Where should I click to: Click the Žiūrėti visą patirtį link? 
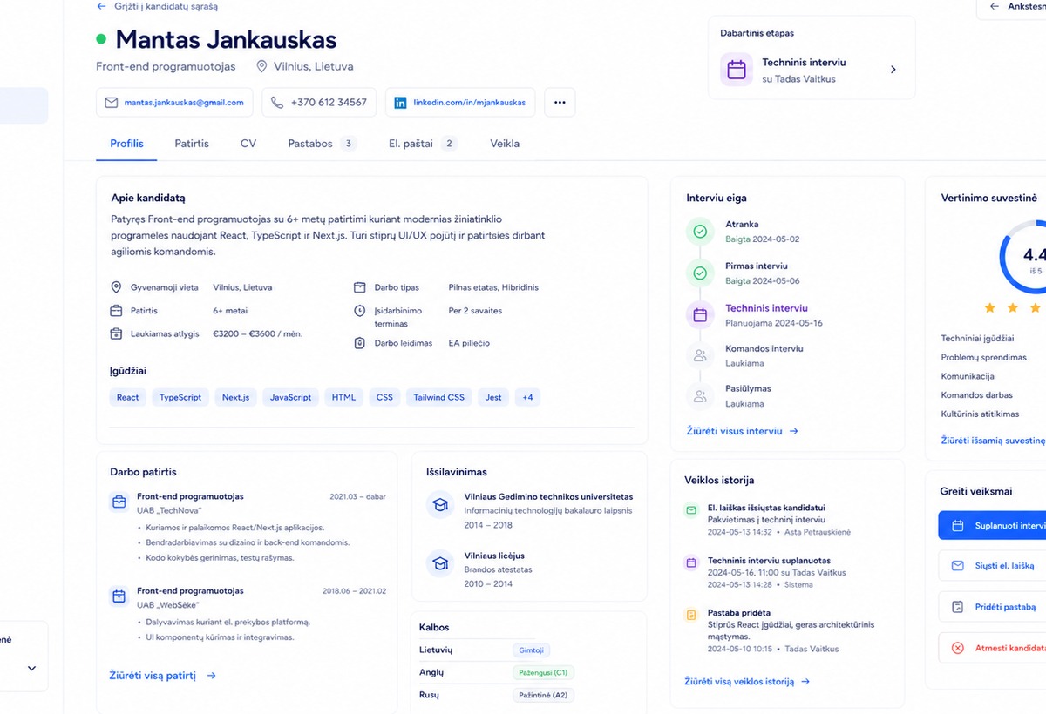point(163,675)
